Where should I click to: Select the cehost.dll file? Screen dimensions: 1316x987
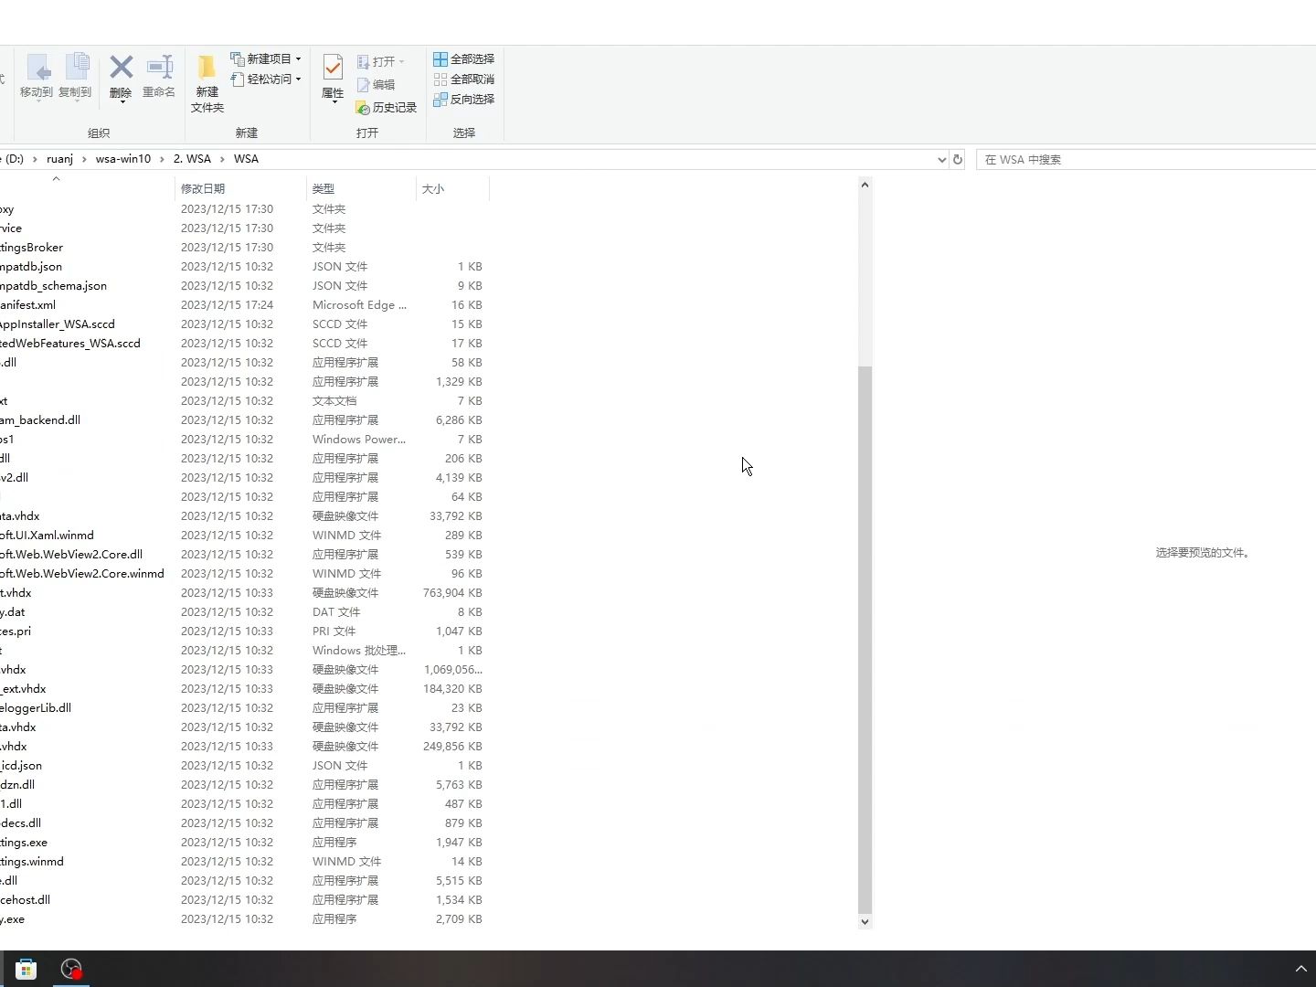[242, 900]
